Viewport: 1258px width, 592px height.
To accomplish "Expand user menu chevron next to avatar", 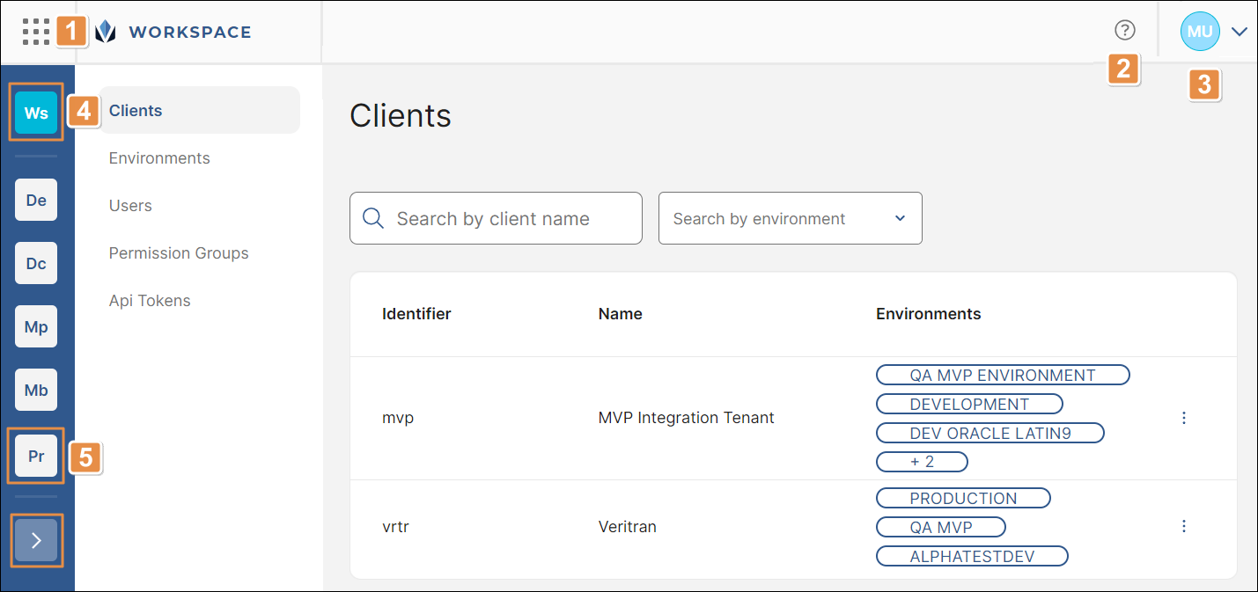I will pos(1240,32).
